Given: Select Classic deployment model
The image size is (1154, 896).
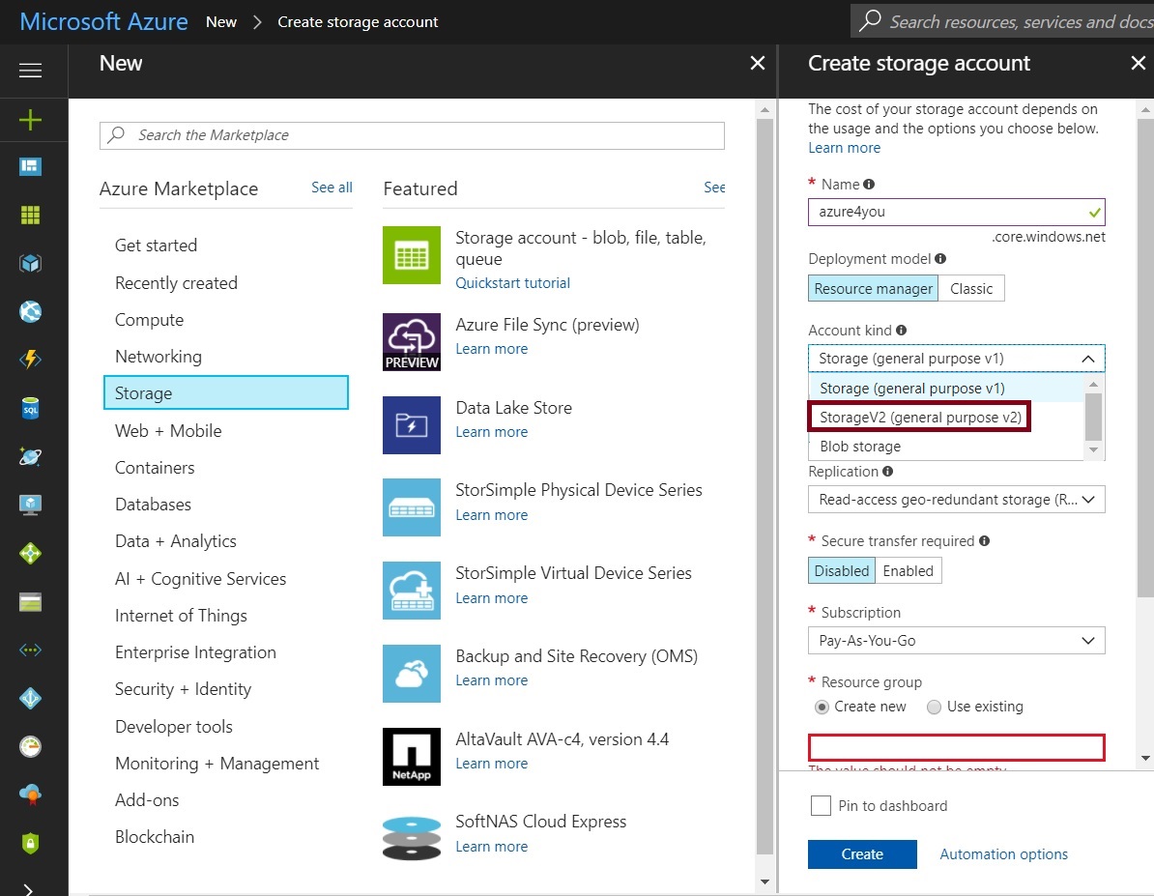Looking at the screenshot, I should tap(971, 289).
